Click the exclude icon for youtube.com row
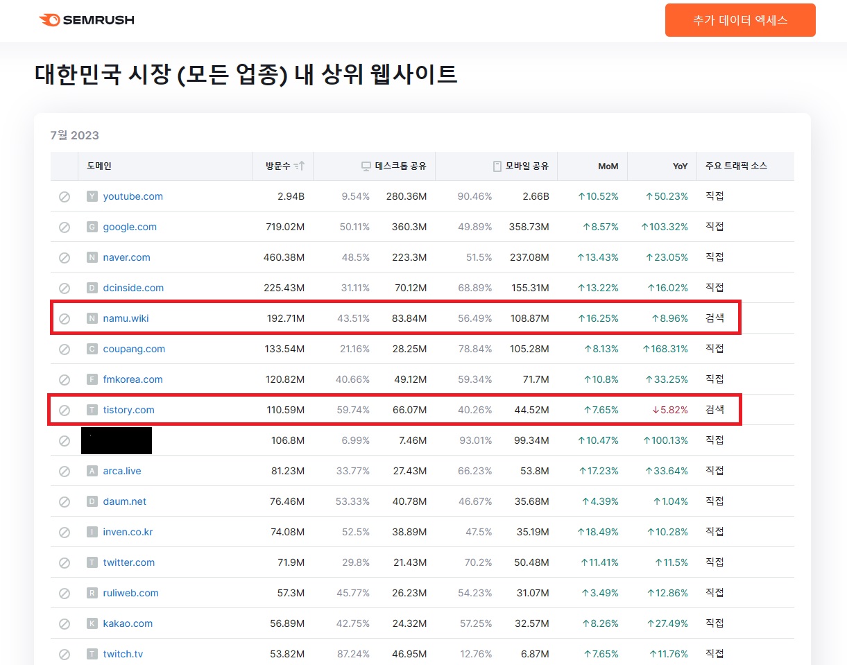This screenshot has width=847, height=665. click(x=65, y=197)
